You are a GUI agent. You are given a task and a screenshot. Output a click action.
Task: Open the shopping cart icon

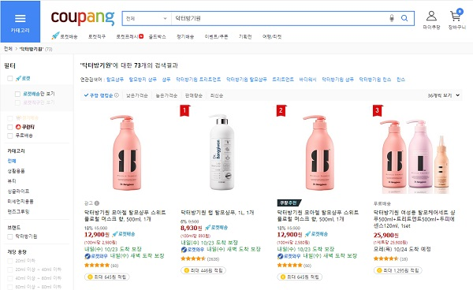coord(456,16)
